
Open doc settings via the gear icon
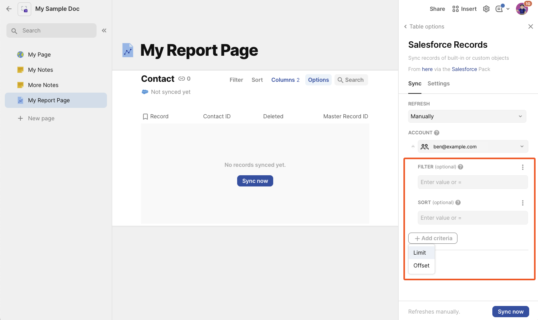[486, 9]
